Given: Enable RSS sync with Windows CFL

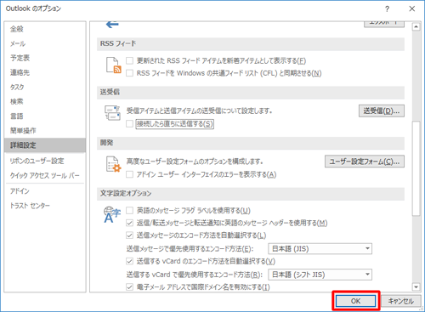Looking at the screenshot, I should click(x=129, y=73).
